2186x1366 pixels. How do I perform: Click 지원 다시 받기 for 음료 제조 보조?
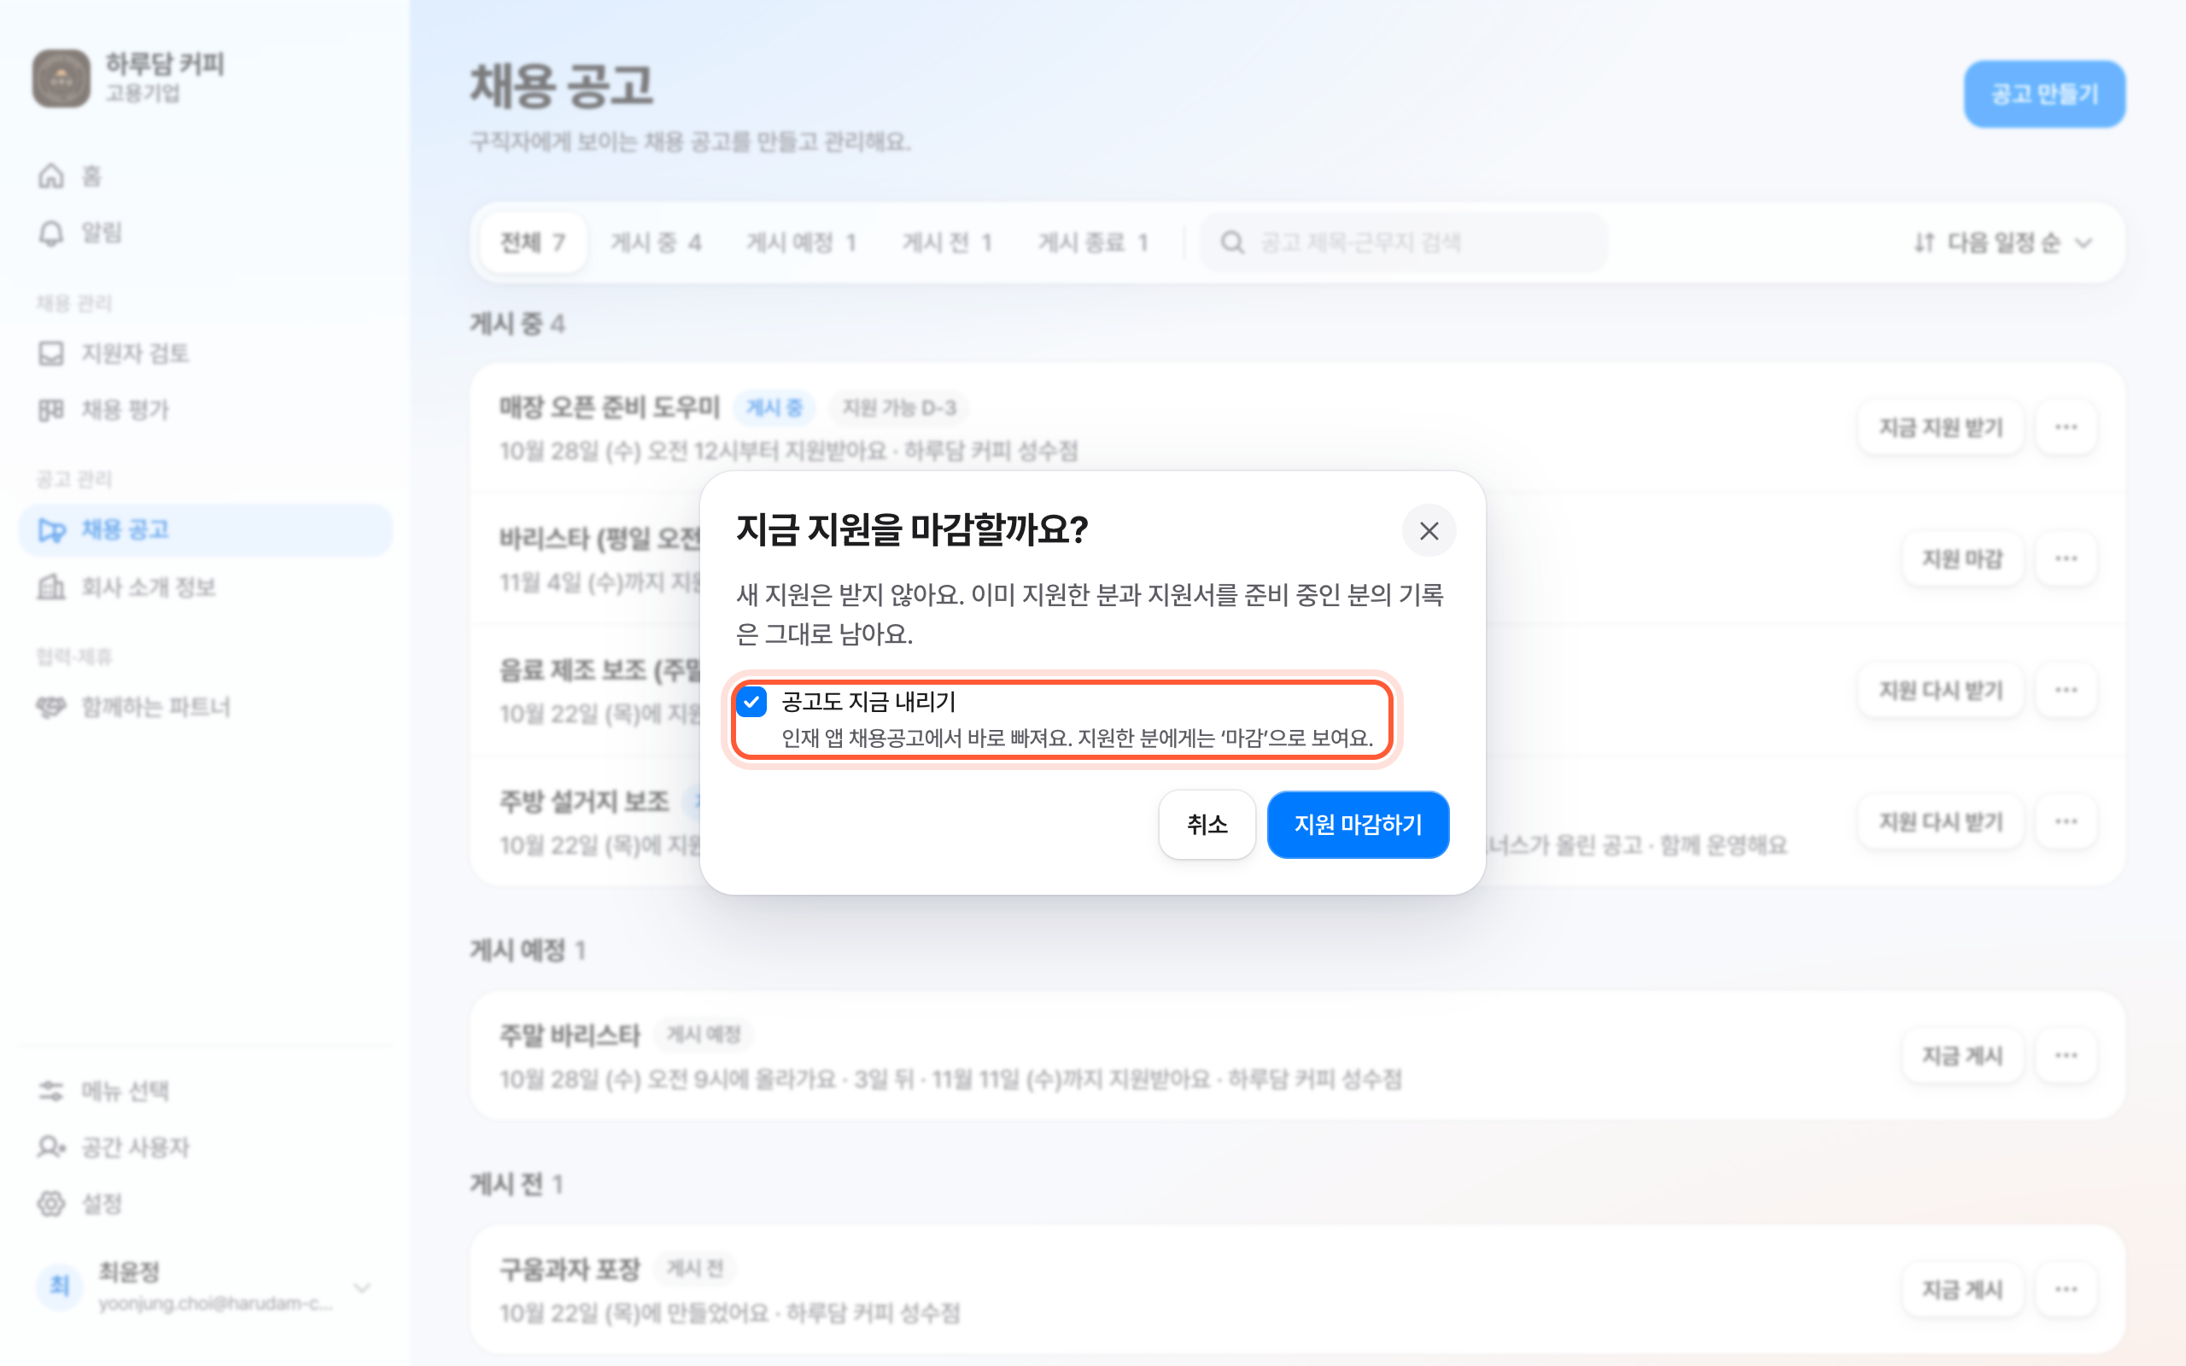pyautogui.click(x=1940, y=690)
